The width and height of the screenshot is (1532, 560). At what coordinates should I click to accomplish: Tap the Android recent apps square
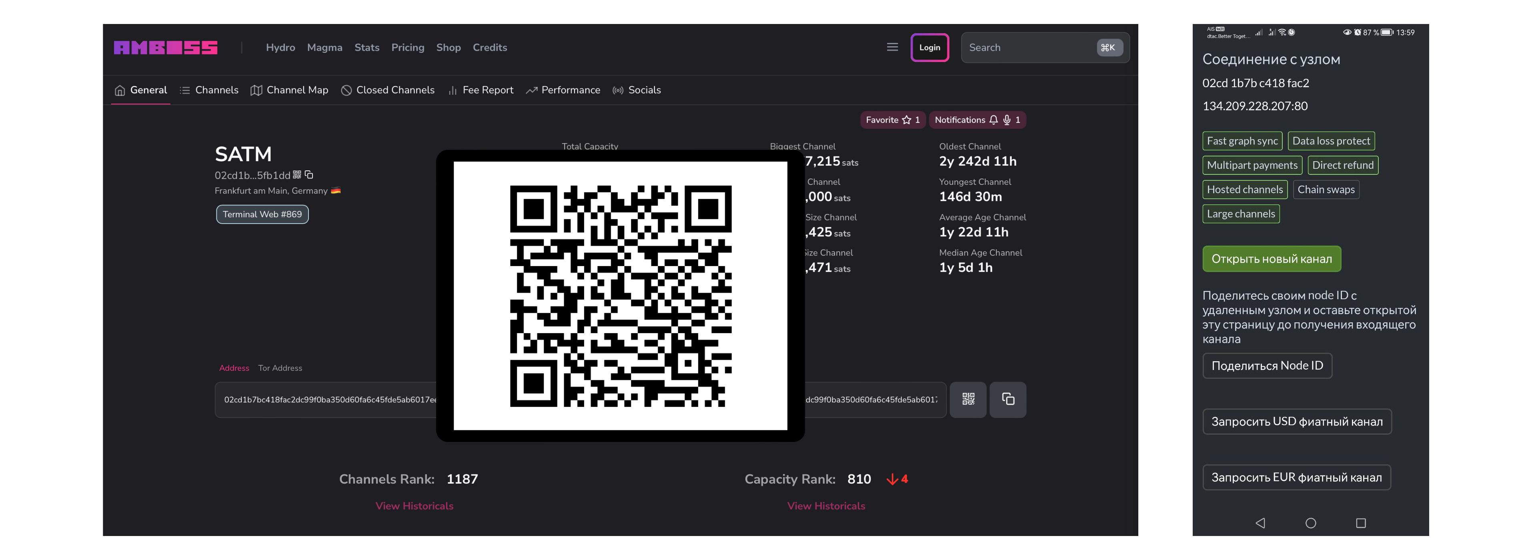pyautogui.click(x=1360, y=522)
